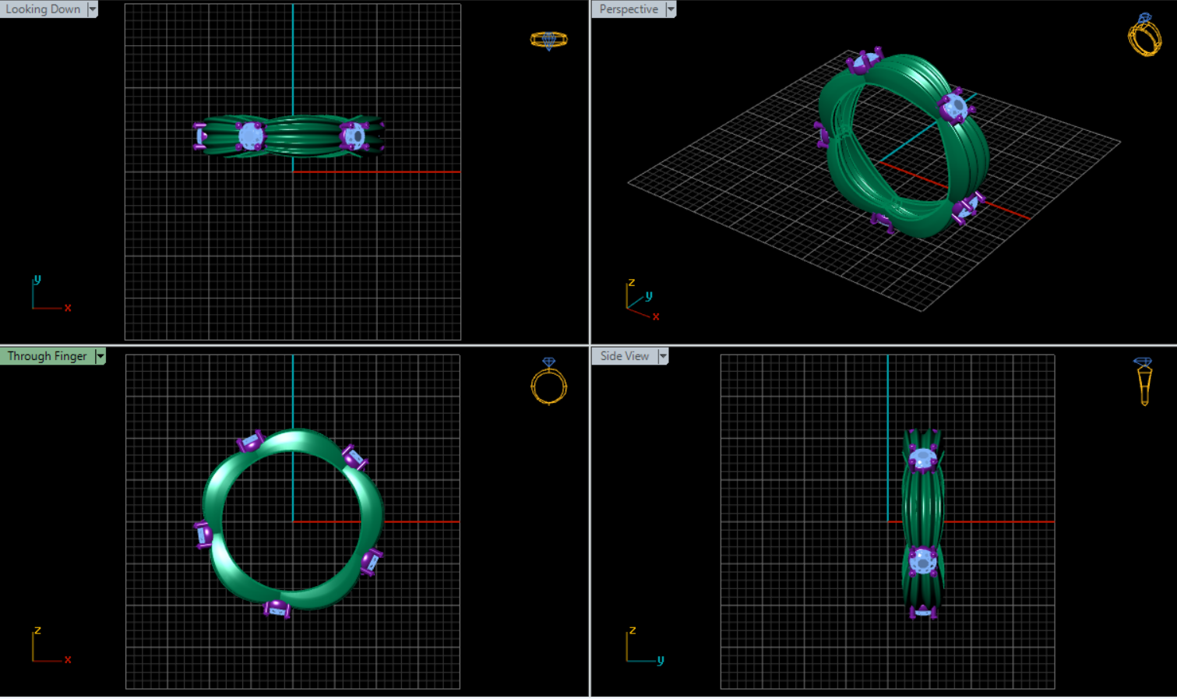Expand the Side View dropdown arrow
The image size is (1177, 699).
click(663, 356)
